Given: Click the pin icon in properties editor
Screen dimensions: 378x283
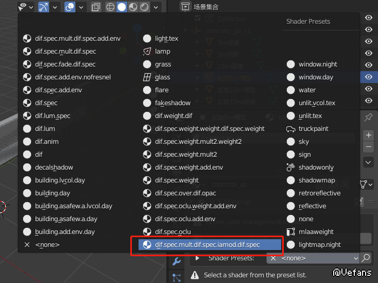Looking at the screenshot, I should [x=368, y=118].
